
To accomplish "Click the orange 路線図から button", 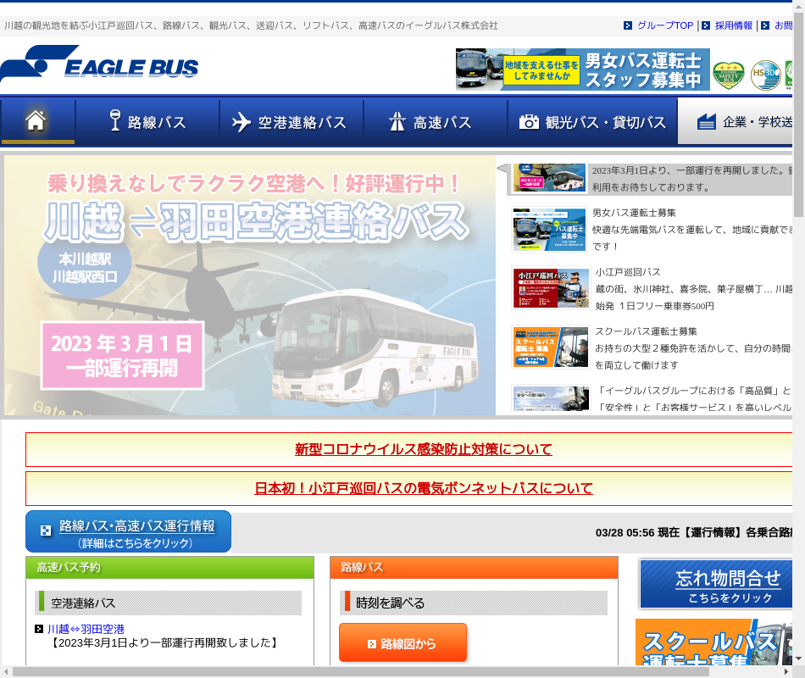I will click(x=403, y=643).
